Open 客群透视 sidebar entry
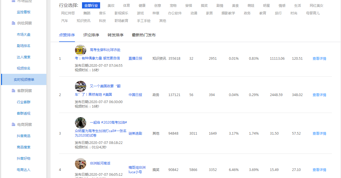Screen dimensions: 341x178 point(24,113)
